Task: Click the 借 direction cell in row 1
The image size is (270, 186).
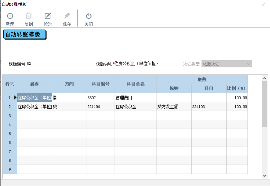Action: point(69,98)
